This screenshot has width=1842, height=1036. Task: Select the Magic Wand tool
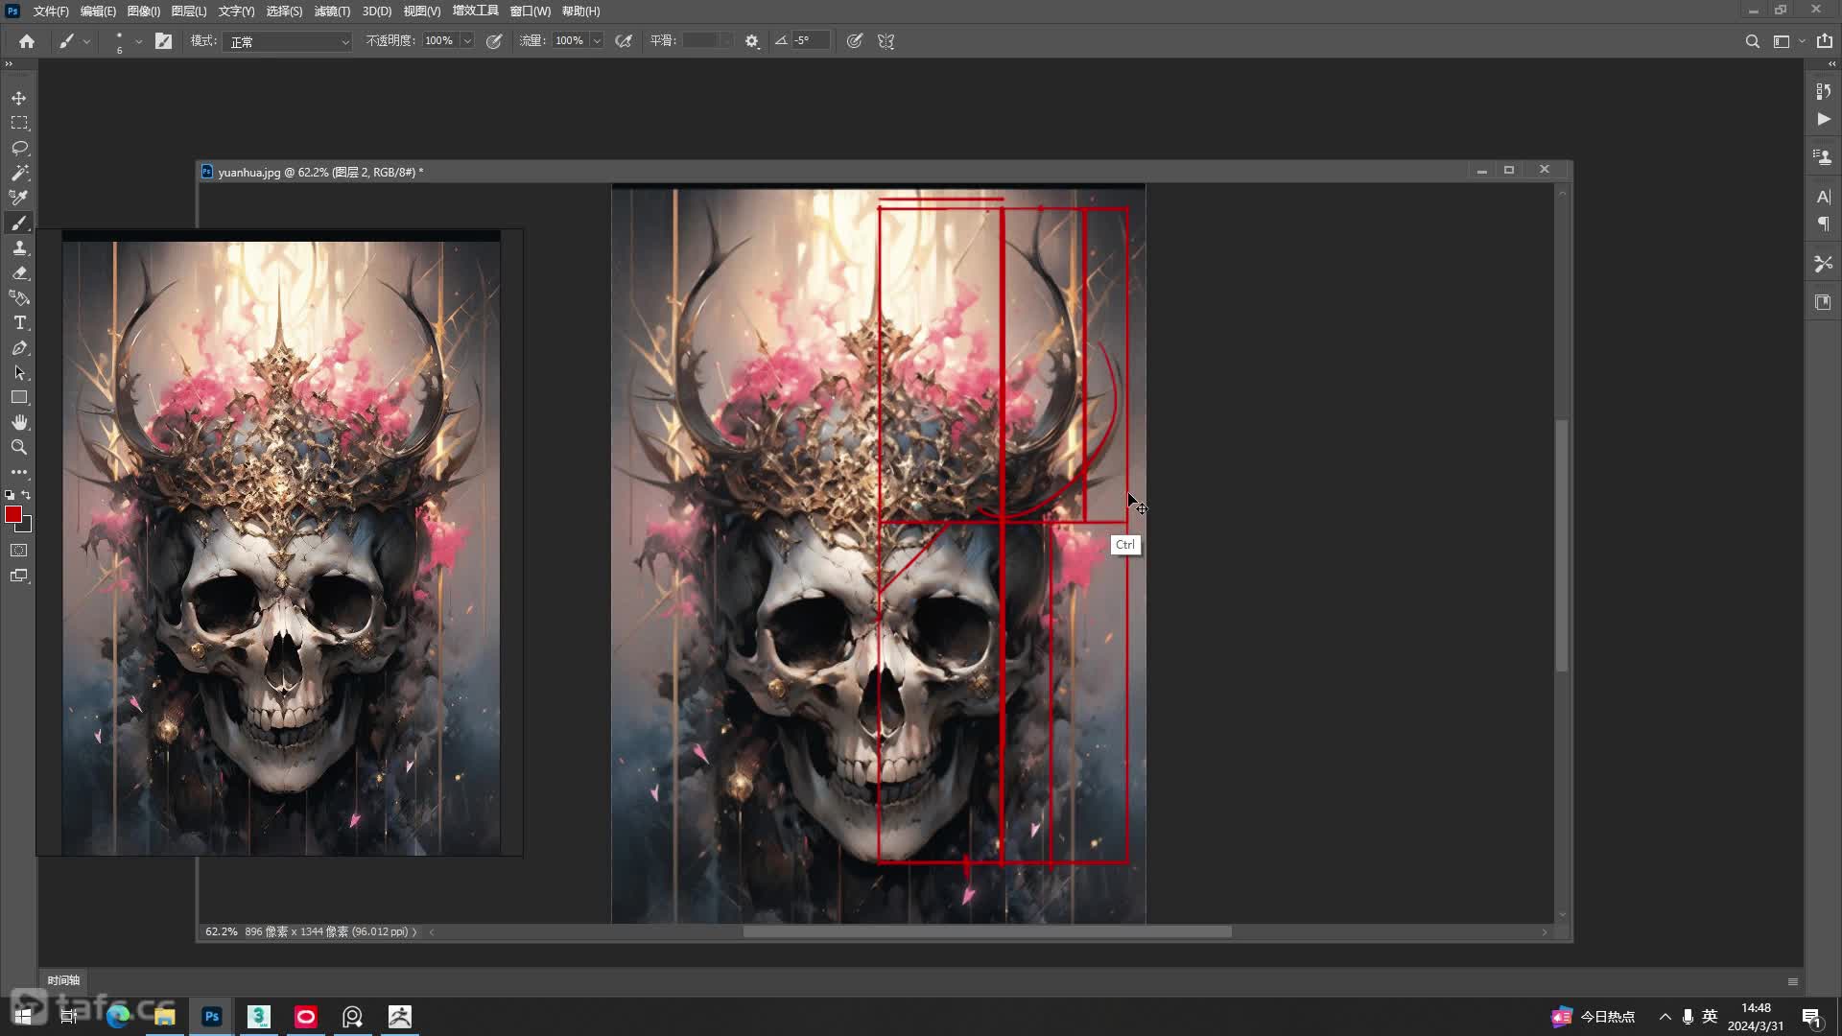pos(19,173)
